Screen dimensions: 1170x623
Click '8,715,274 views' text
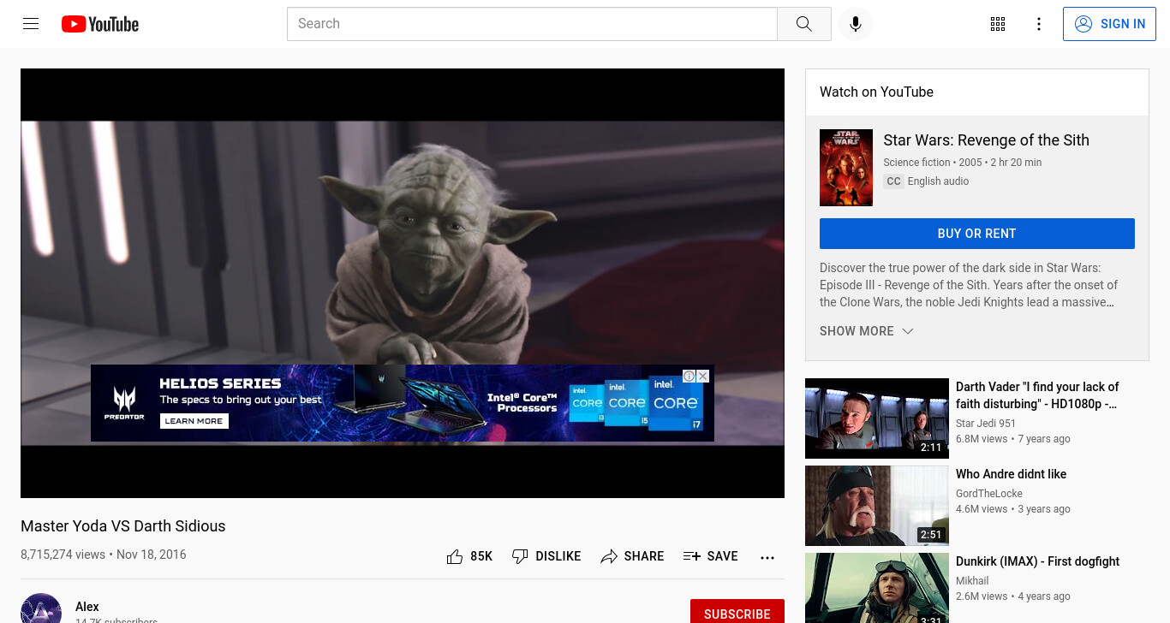(x=63, y=555)
